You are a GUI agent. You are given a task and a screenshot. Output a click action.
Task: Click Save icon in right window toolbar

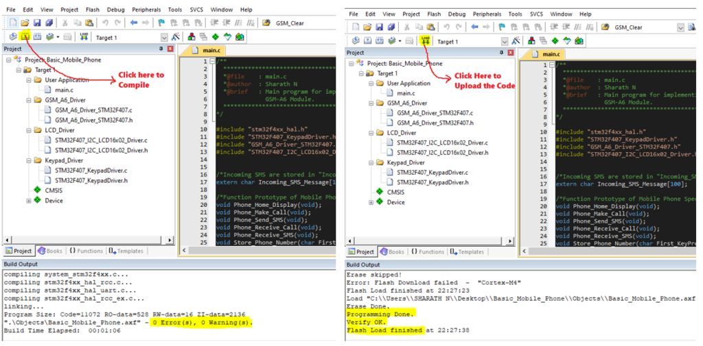[379, 27]
